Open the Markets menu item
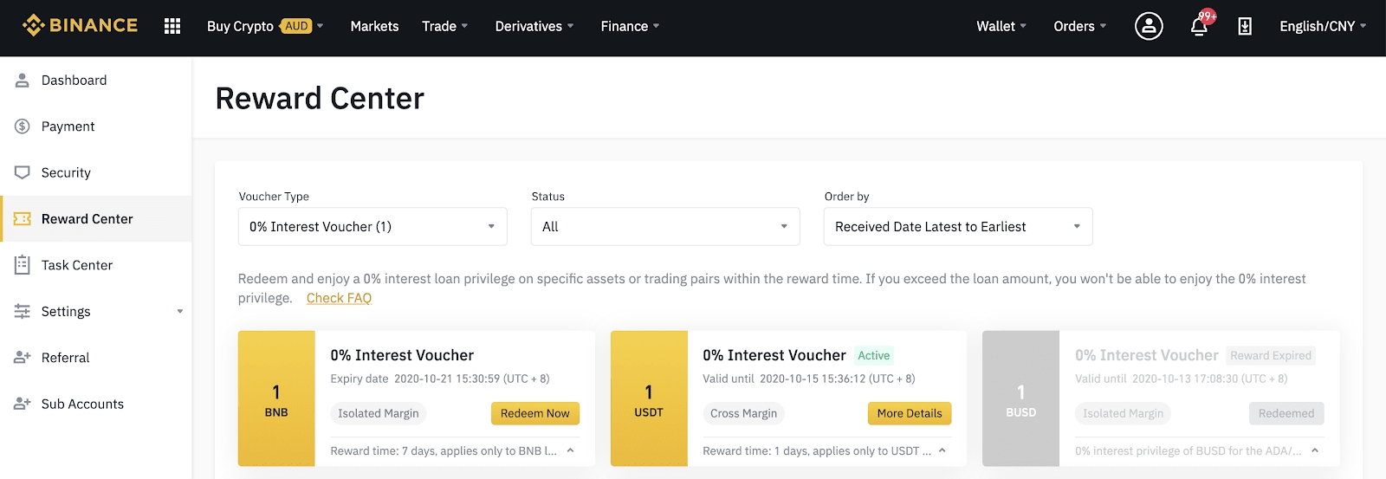Image resolution: width=1386 pixels, height=479 pixels. click(x=374, y=26)
